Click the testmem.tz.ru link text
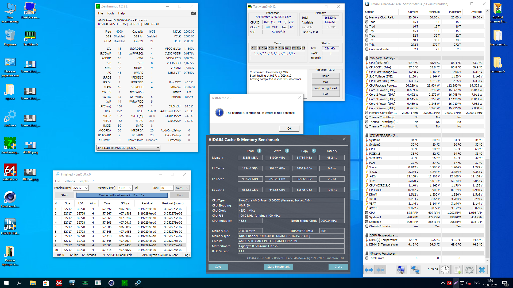 (325, 69)
